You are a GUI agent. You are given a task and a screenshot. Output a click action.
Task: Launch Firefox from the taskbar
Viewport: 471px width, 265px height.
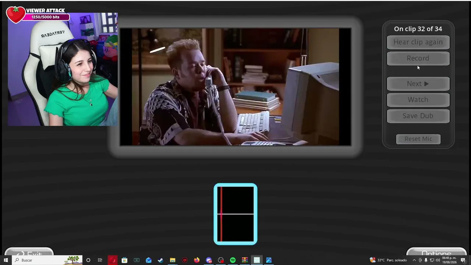(x=197, y=260)
